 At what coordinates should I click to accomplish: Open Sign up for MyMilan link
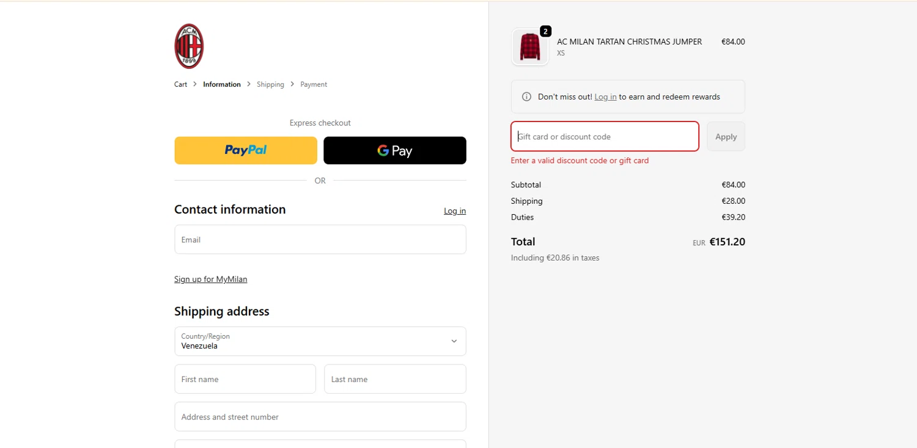click(x=210, y=279)
